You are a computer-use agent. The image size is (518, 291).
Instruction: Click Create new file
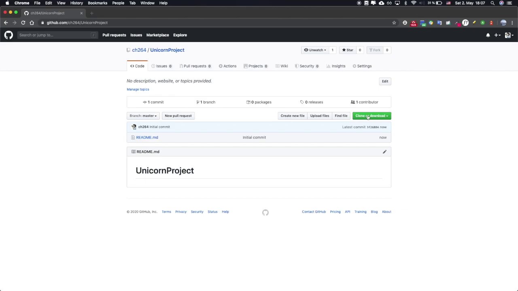coord(293,116)
